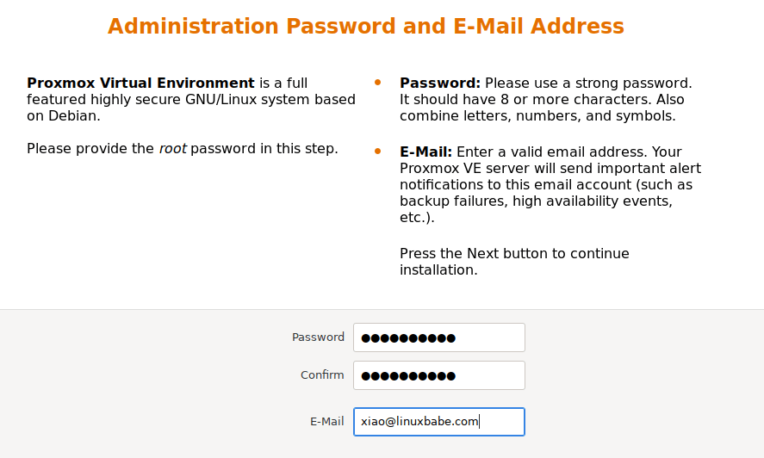This screenshot has width=764, height=458.
Task: Click the bold "E-Mail:" tip heading
Action: pyautogui.click(x=425, y=152)
